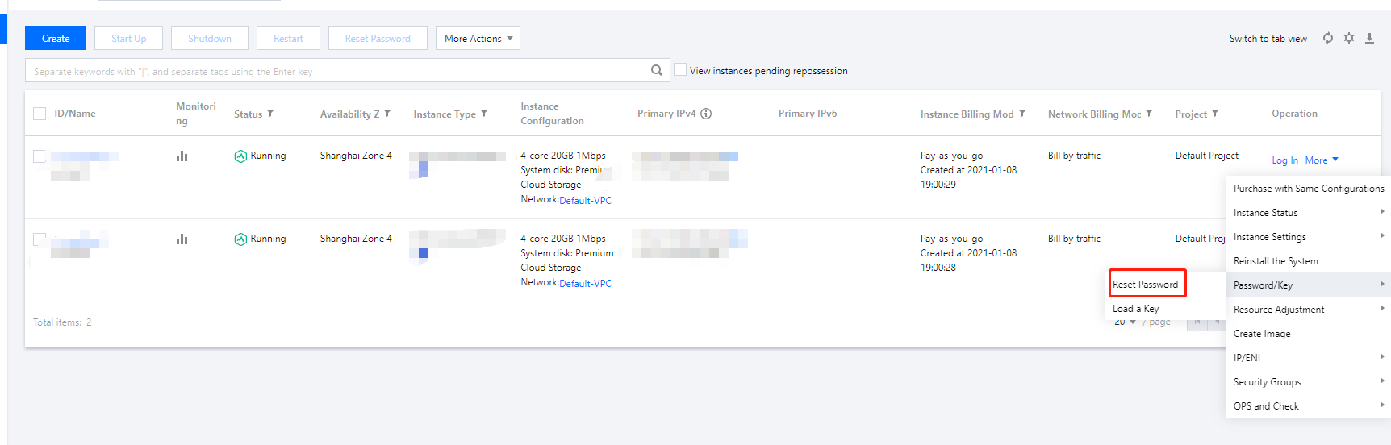Click the refresh icon in the top toolbar

point(1328,38)
